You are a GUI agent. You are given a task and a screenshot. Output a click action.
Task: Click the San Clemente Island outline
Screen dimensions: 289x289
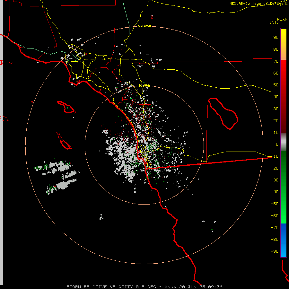pos(64,141)
